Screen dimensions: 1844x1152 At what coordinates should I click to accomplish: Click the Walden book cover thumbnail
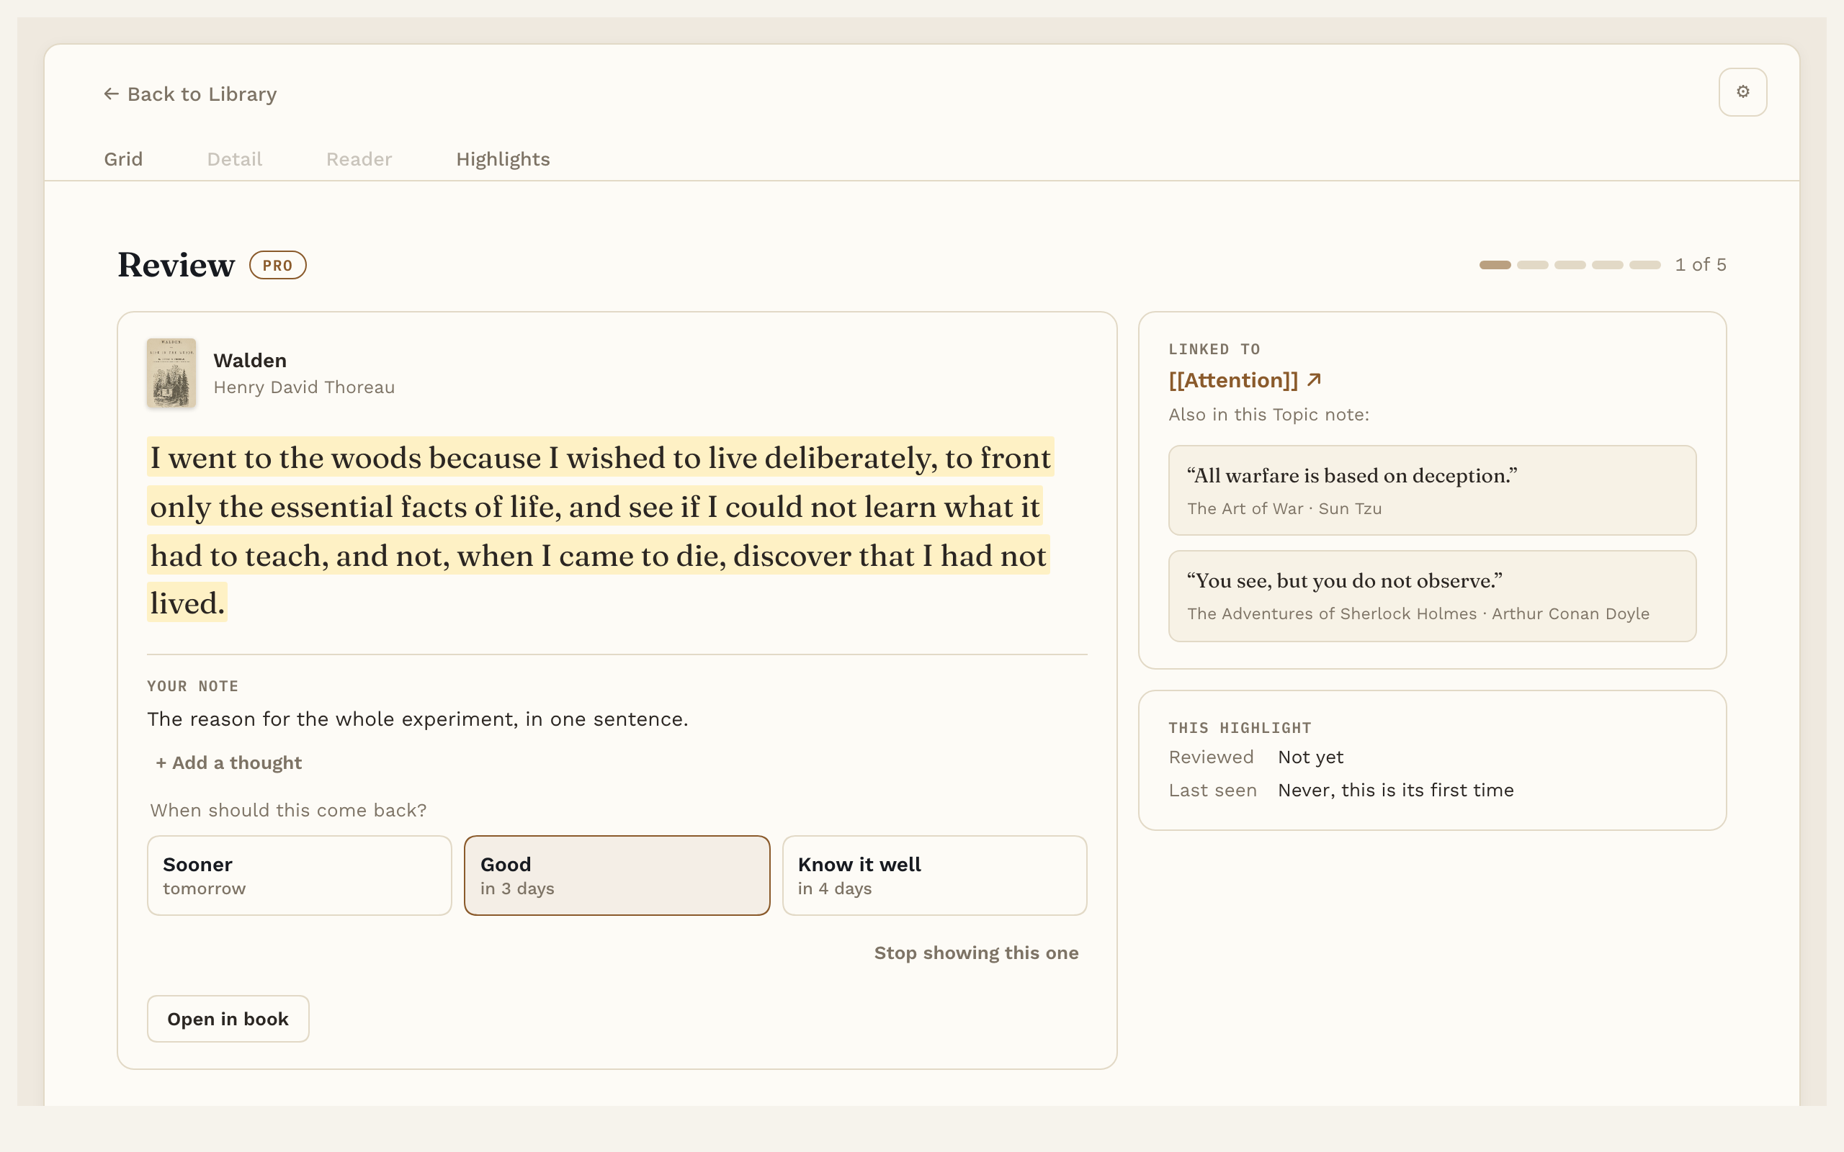[171, 372]
